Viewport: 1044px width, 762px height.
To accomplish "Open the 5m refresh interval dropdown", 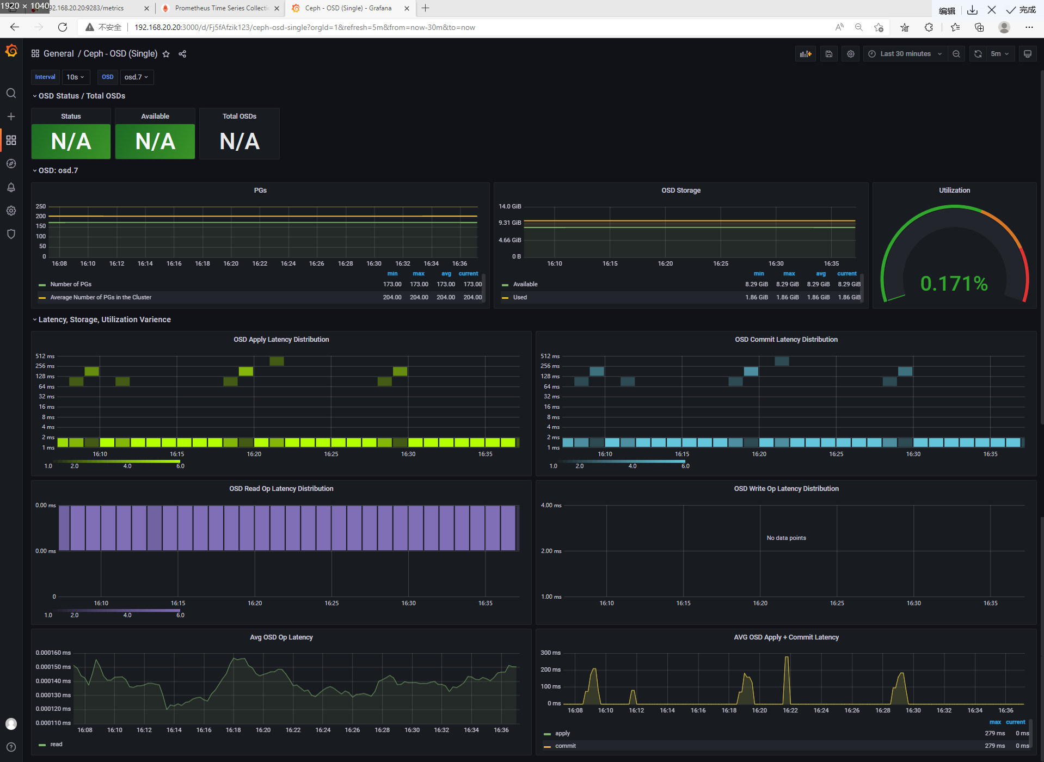I will (x=1000, y=54).
